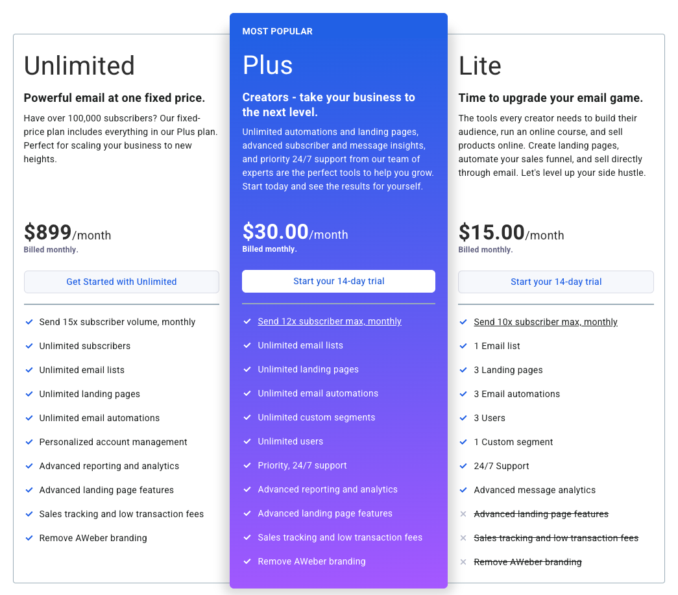Click the X icon beside Sales tracking in Lite plan

click(463, 538)
